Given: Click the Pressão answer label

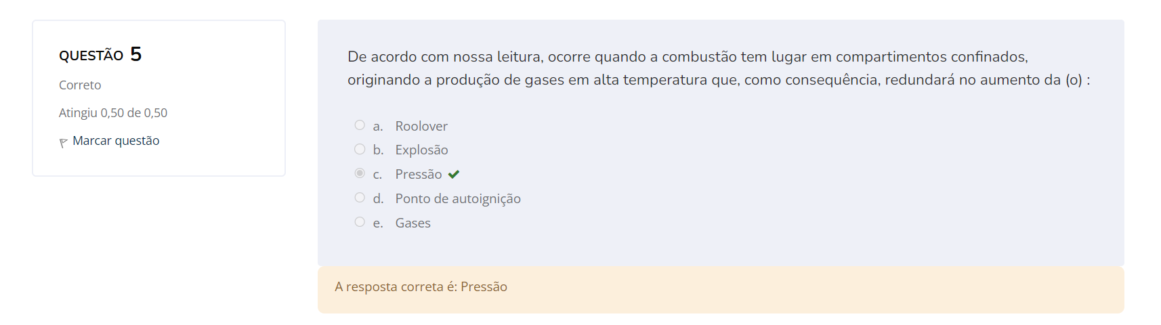Looking at the screenshot, I should (418, 174).
